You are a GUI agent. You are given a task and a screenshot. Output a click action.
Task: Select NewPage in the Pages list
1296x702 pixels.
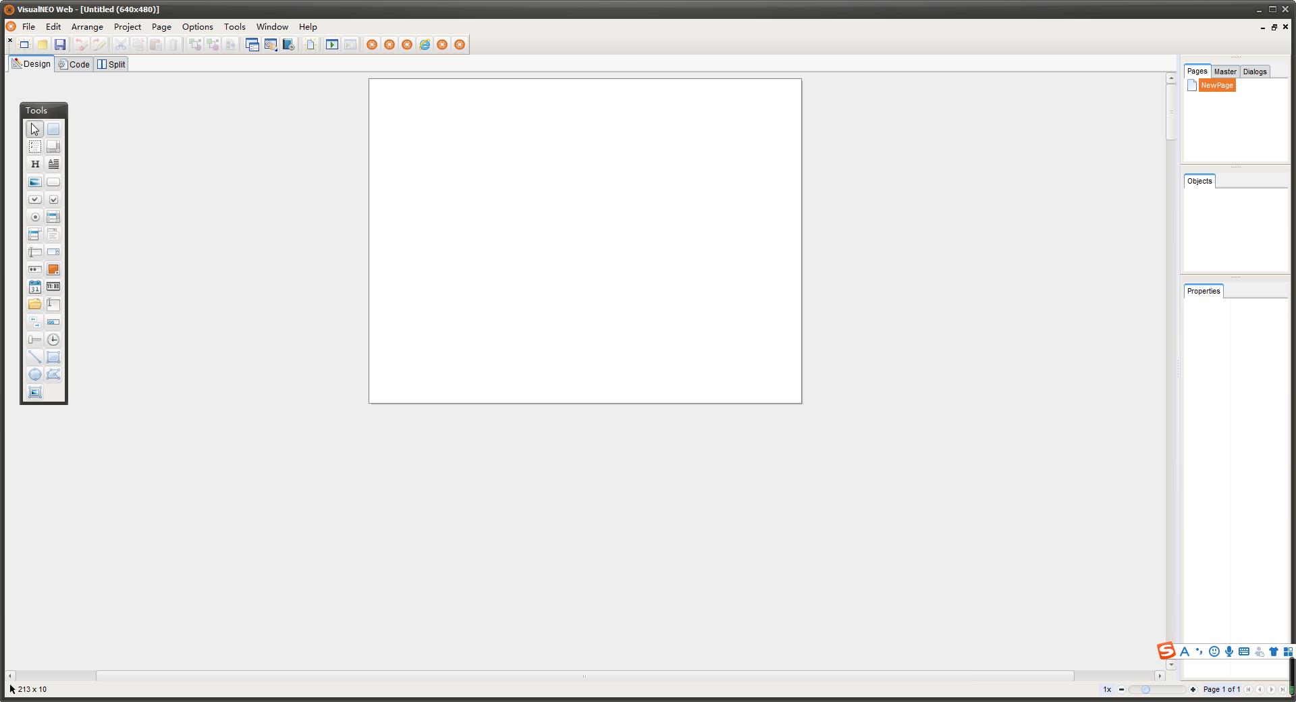(1216, 85)
